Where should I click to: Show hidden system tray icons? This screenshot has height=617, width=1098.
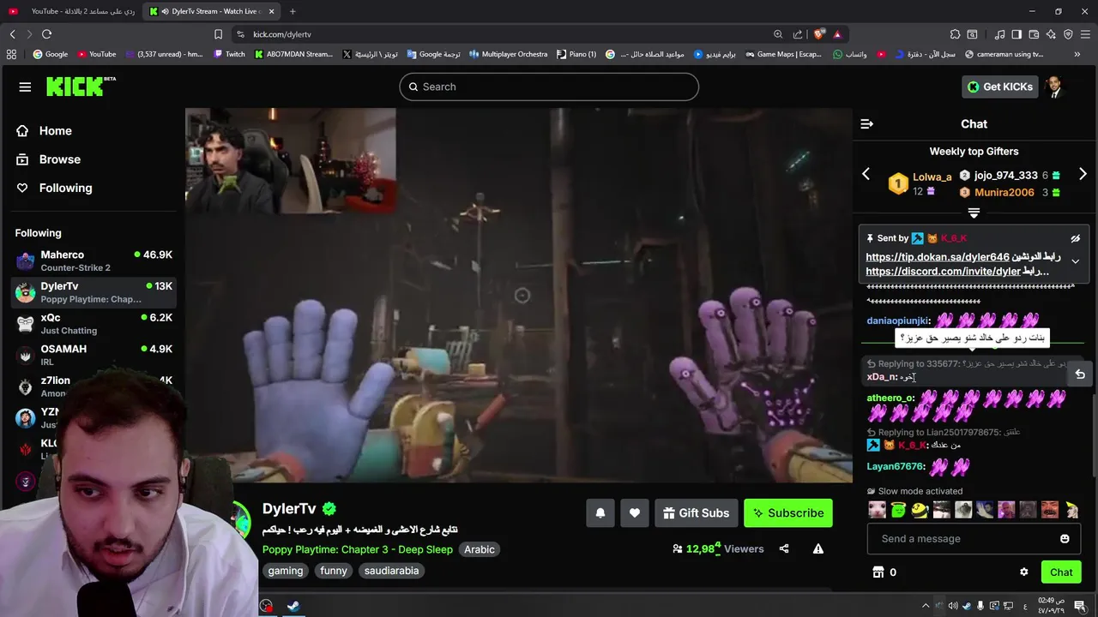(x=925, y=606)
